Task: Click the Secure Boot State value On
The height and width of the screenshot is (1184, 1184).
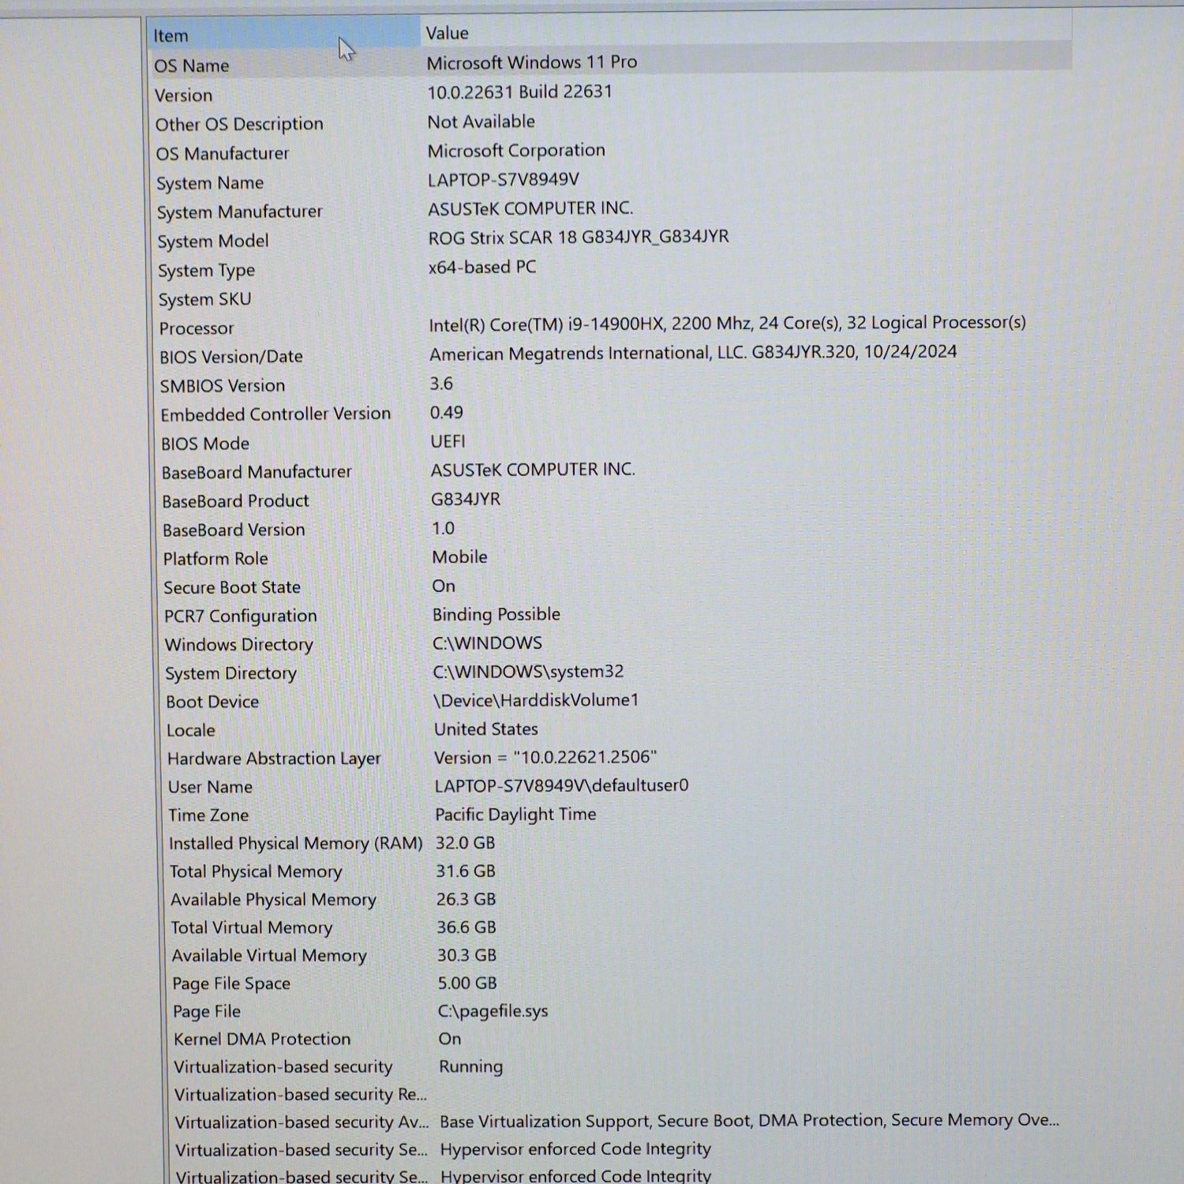Action: [444, 586]
